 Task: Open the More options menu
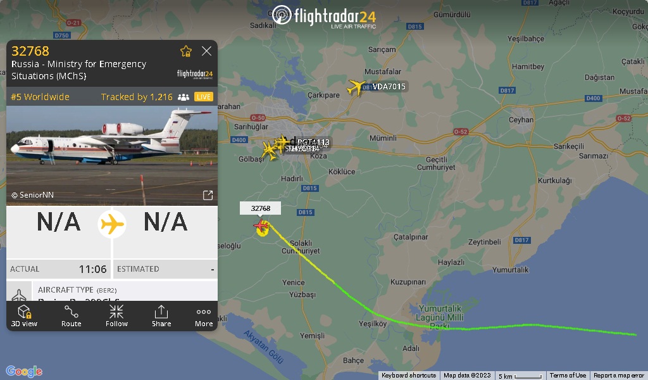(204, 316)
